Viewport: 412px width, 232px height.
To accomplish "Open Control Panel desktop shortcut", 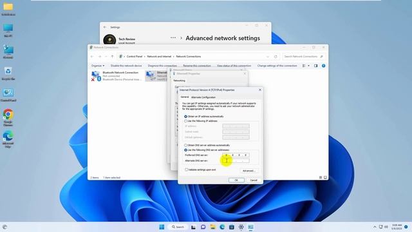I will point(8,95).
